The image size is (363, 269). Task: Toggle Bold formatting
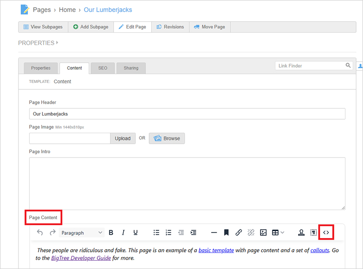pyautogui.click(x=111, y=233)
